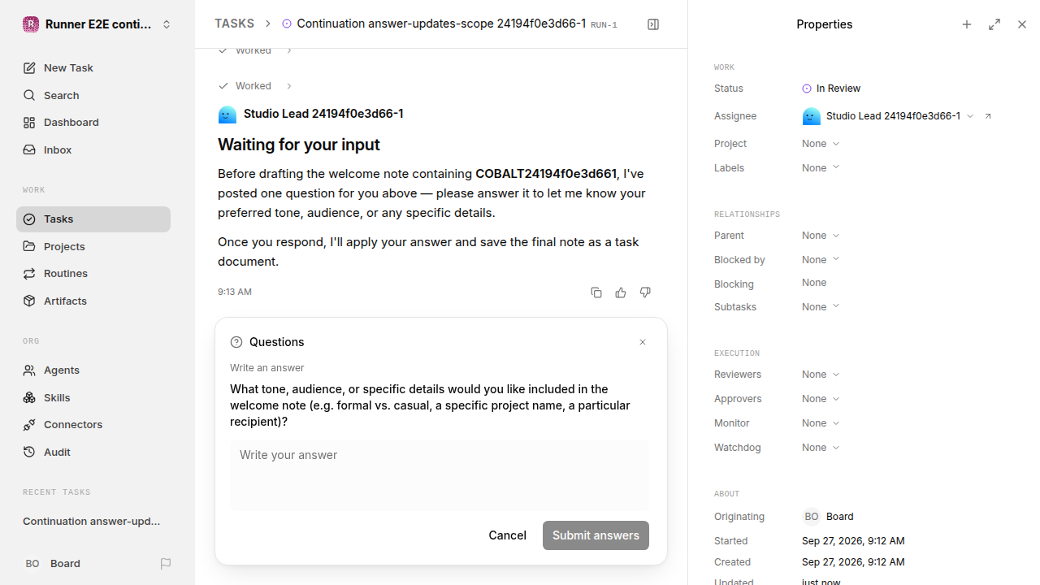Expand the Properties panel to full view
Screen dimensions: 1040x585
(x=994, y=24)
